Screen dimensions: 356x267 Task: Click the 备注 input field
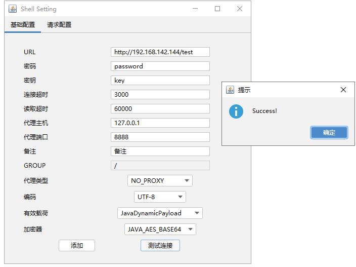(160, 151)
